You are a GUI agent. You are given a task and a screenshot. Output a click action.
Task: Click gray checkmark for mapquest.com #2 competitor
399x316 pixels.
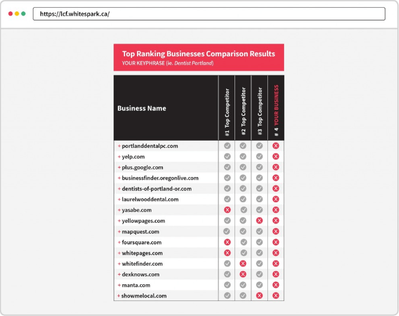[x=243, y=232]
